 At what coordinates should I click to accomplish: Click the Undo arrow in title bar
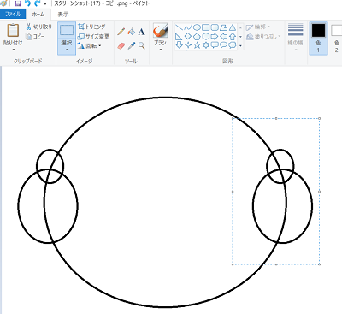(27, 3)
